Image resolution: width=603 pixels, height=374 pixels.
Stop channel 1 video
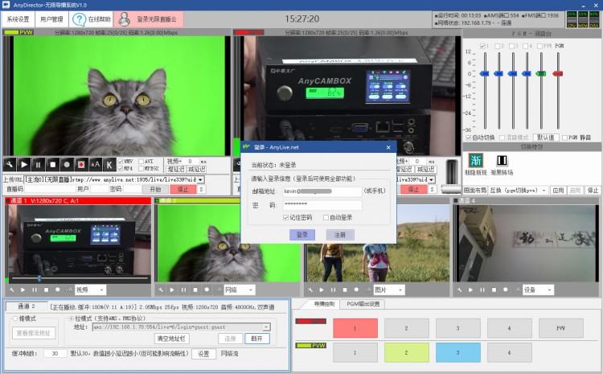[46, 290]
